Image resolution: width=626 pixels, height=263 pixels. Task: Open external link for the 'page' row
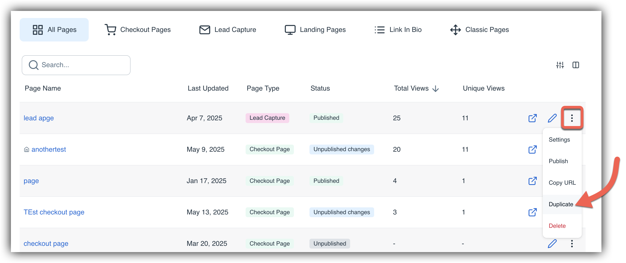click(x=532, y=181)
